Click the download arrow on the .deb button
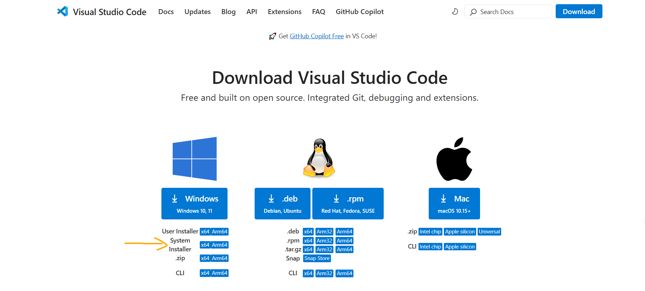The height and width of the screenshot is (291, 645). tap(271, 199)
